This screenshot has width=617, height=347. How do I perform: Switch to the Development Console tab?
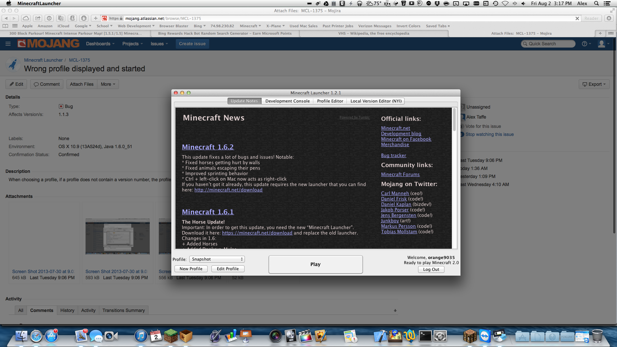(287, 101)
